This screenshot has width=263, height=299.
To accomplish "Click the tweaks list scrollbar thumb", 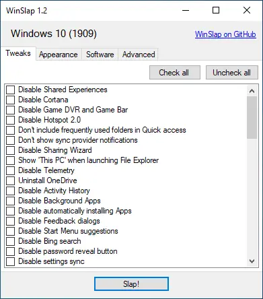I will pos(252,117).
